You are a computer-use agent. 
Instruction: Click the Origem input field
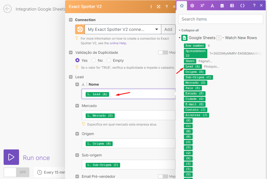click(x=129, y=143)
